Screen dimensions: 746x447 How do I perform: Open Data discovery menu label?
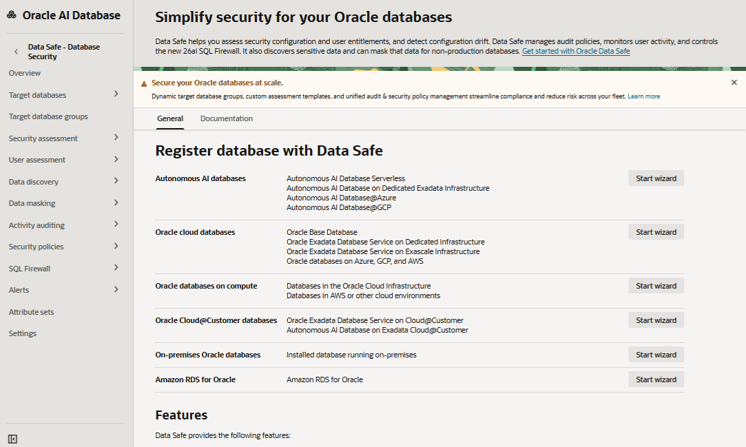click(x=33, y=182)
